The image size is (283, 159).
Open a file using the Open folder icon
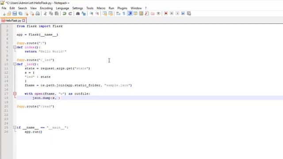[x=9, y=14]
